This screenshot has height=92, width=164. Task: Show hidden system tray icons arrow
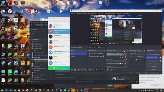click(139, 90)
